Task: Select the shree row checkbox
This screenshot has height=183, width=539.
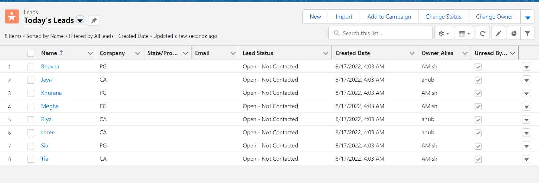Action: [x=31, y=133]
